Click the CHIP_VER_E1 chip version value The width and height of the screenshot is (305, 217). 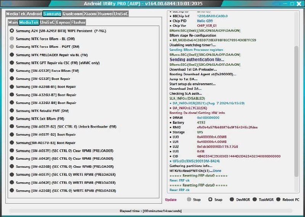coord(207,26)
